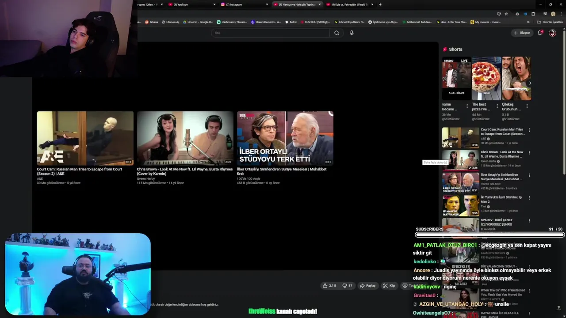Open more options for sidebar Court Cam video
566x318 pixels.
tap(529, 130)
